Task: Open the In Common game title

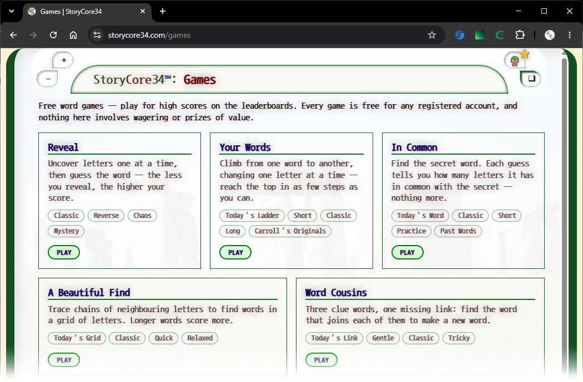Action: [414, 147]
